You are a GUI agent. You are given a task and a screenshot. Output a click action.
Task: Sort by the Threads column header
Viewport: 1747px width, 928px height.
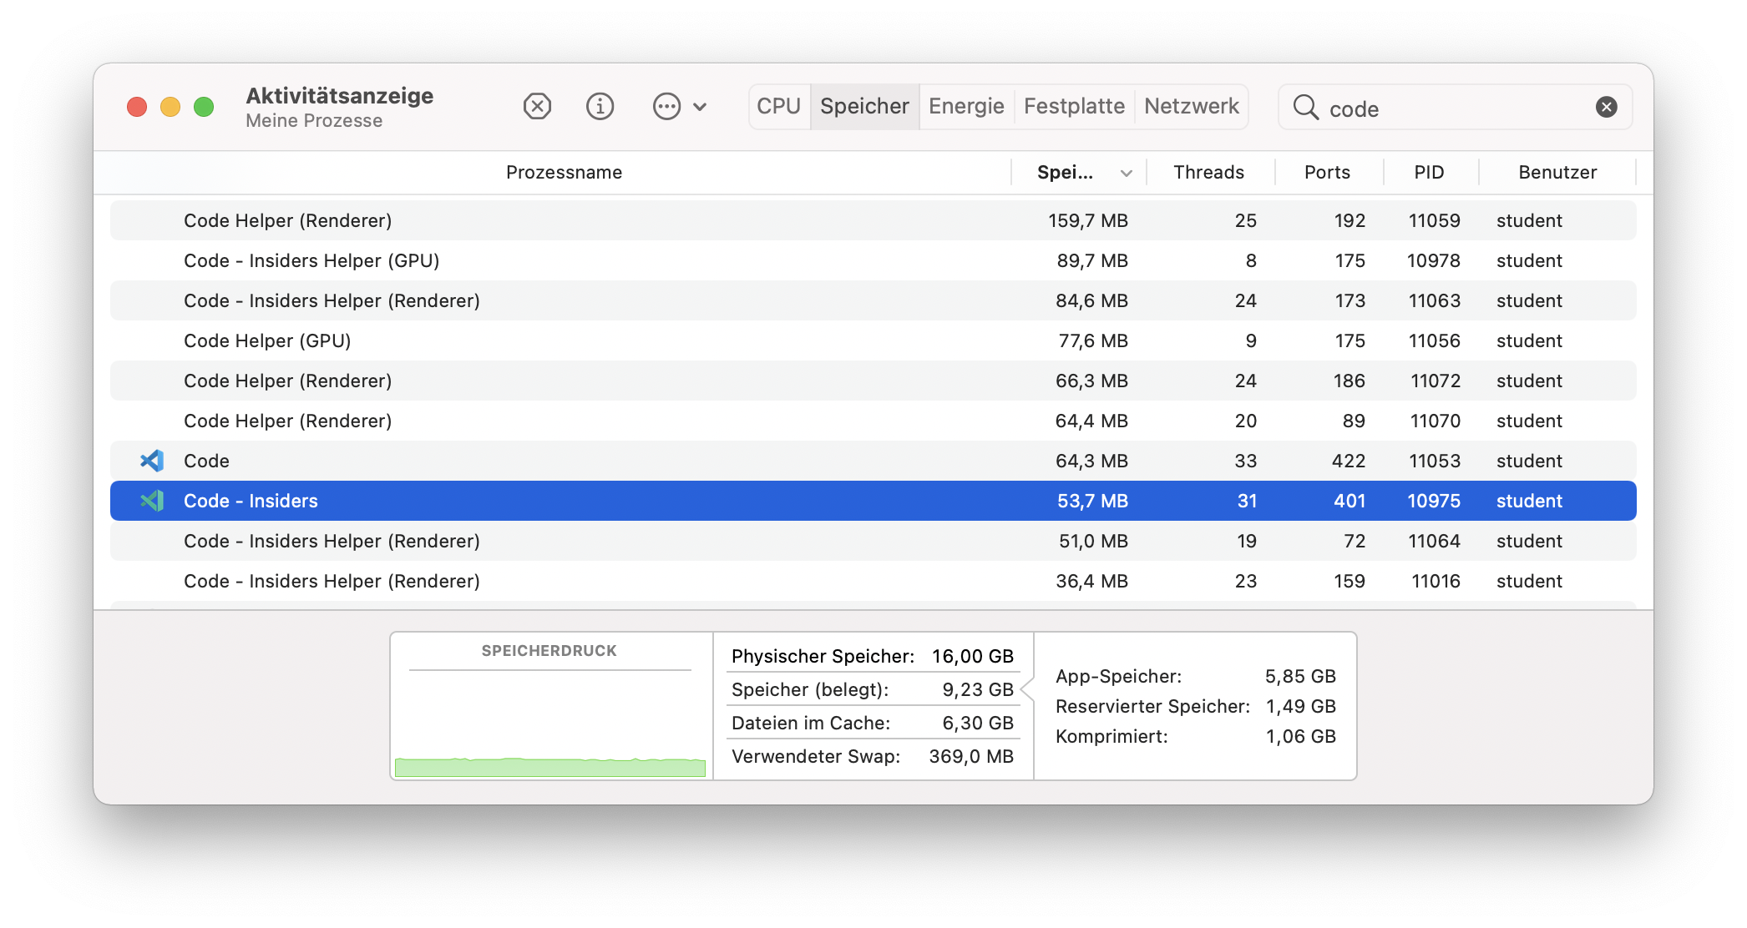pos(1208,173)
